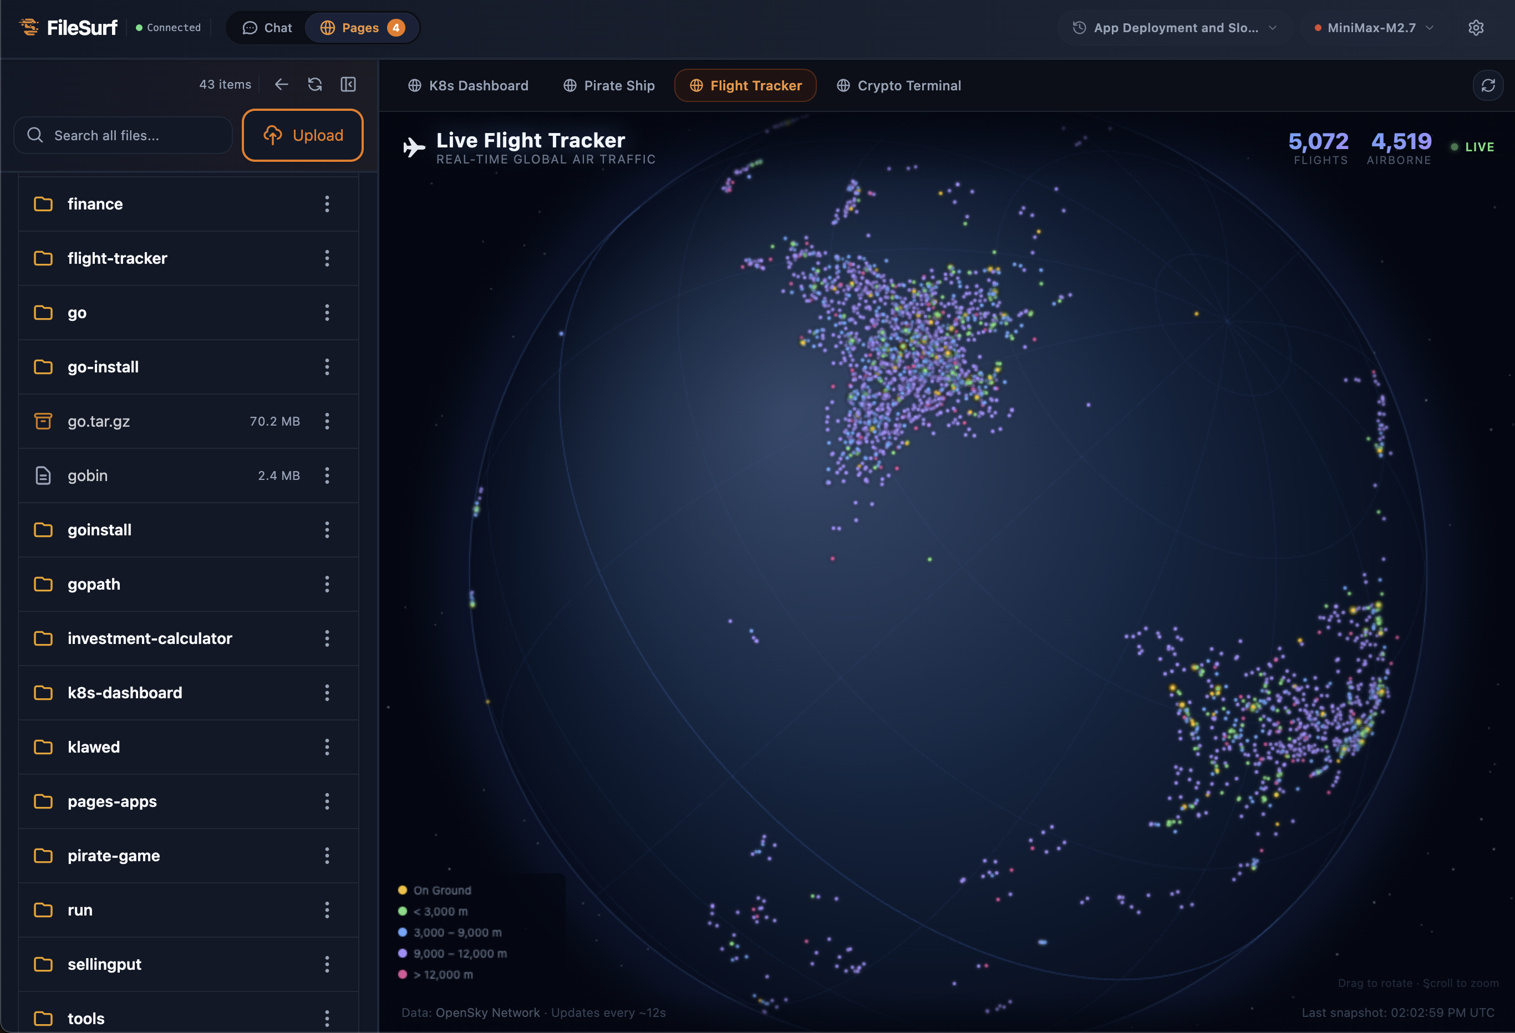The width and height of the screenshot is (1515, 1033).
Task: Reload the Flight Tracker page
Action: pos(1488,85)
